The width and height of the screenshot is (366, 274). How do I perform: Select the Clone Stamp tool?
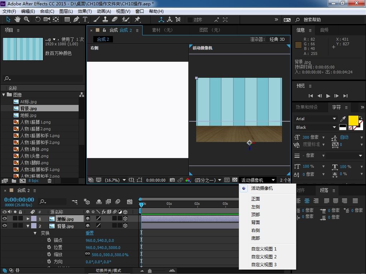(x=105, y=20)
